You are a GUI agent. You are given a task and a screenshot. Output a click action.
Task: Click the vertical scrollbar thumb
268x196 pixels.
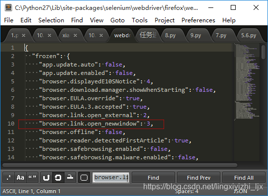click(x=264, y=52)
